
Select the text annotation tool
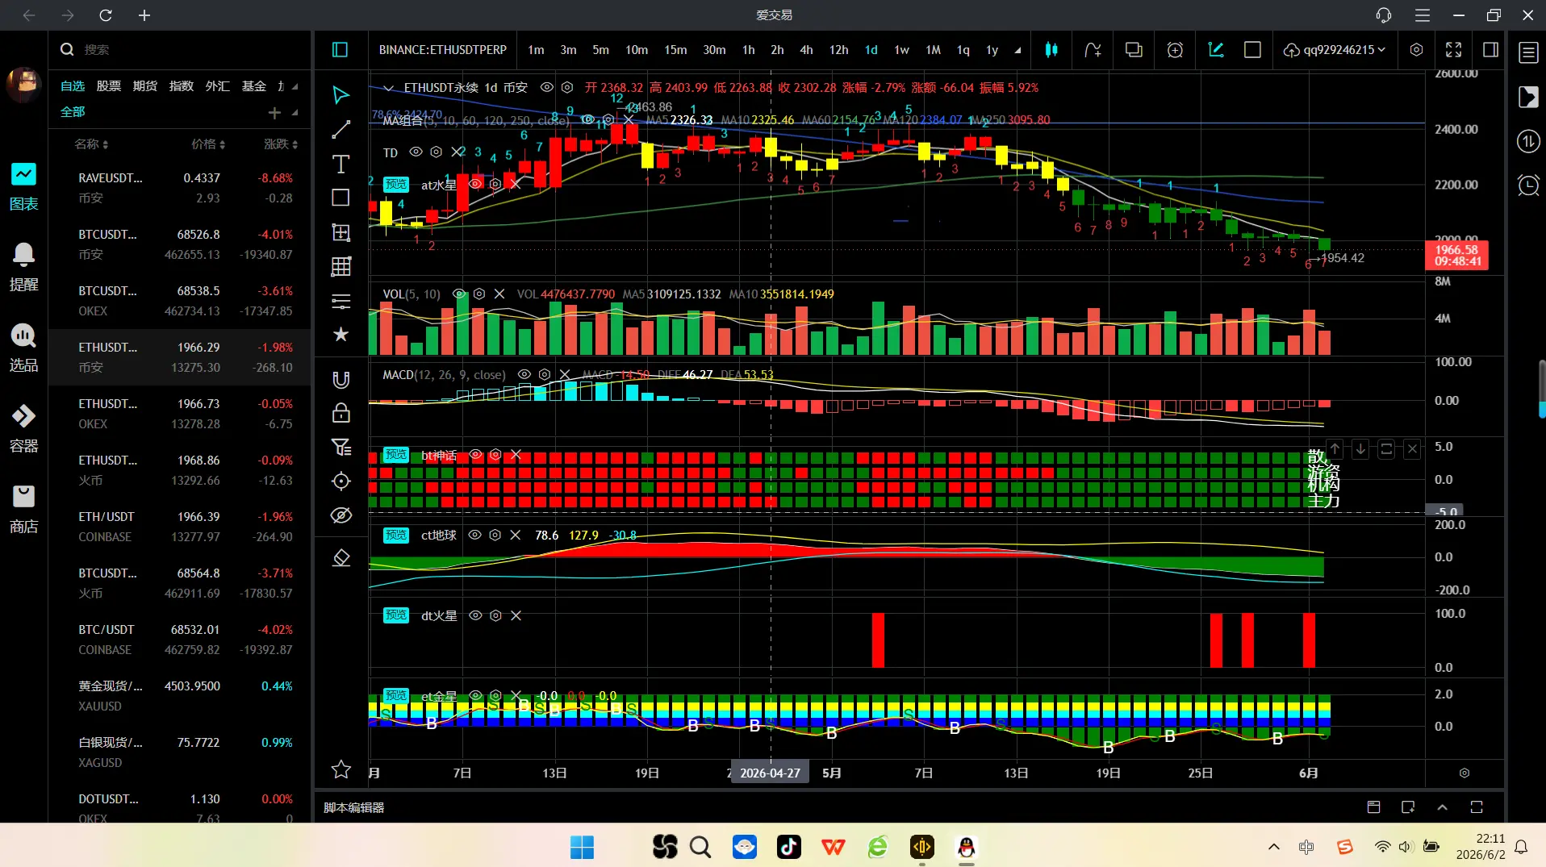tap(341, 165)
